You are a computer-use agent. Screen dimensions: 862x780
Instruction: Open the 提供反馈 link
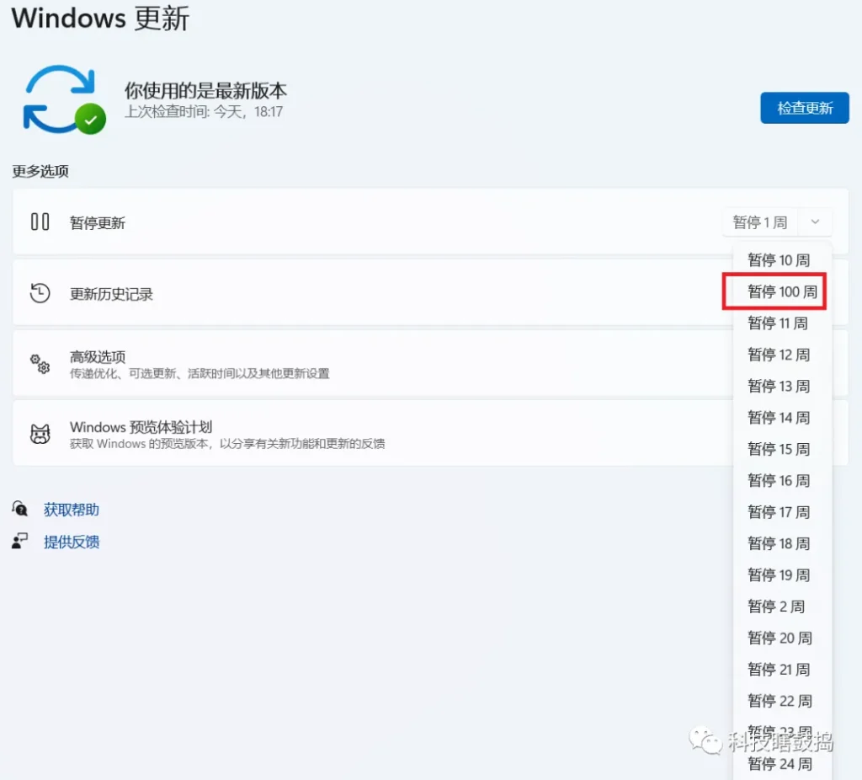(72, 542)
